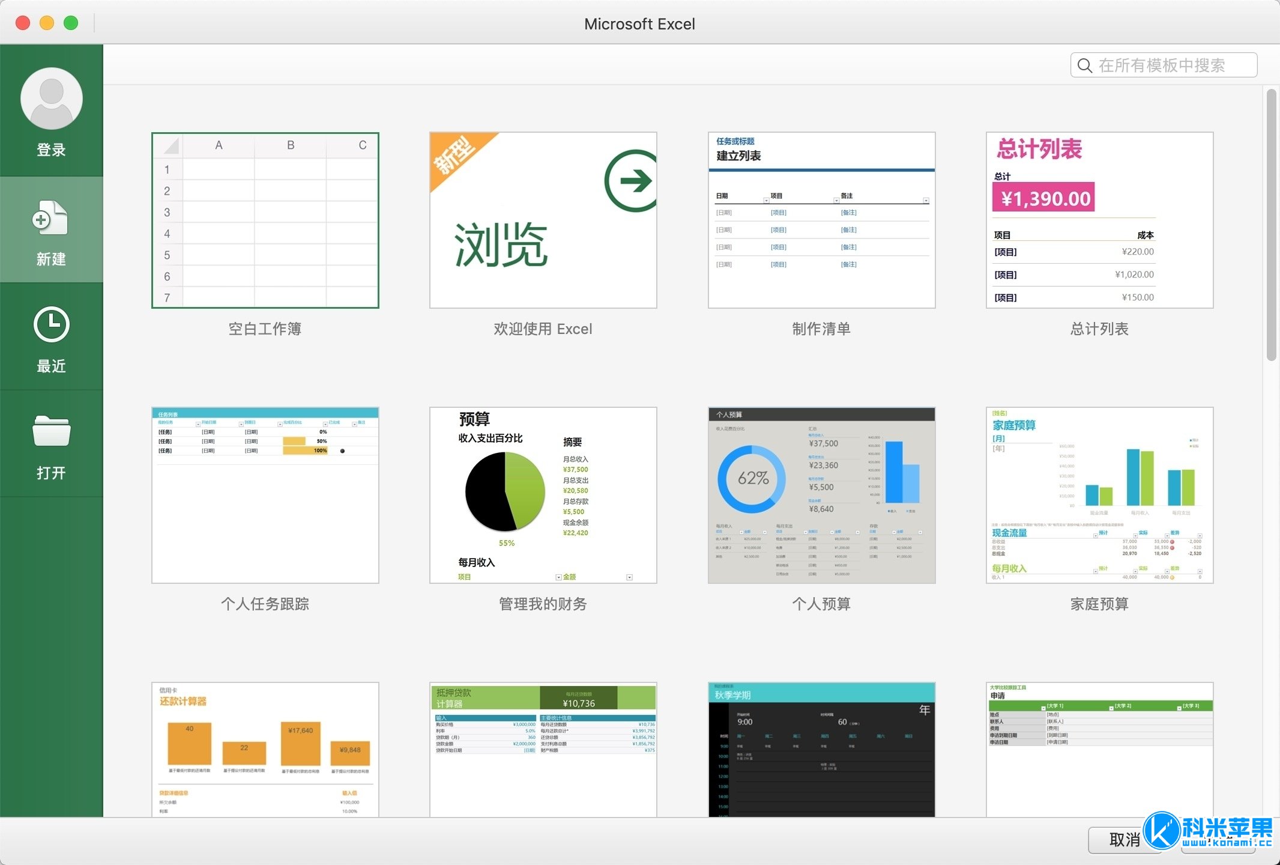The image size is (1280, 865).
Task: Click the 个人预算 caption text
Action: pyautogui.click(x=822, y=604)
